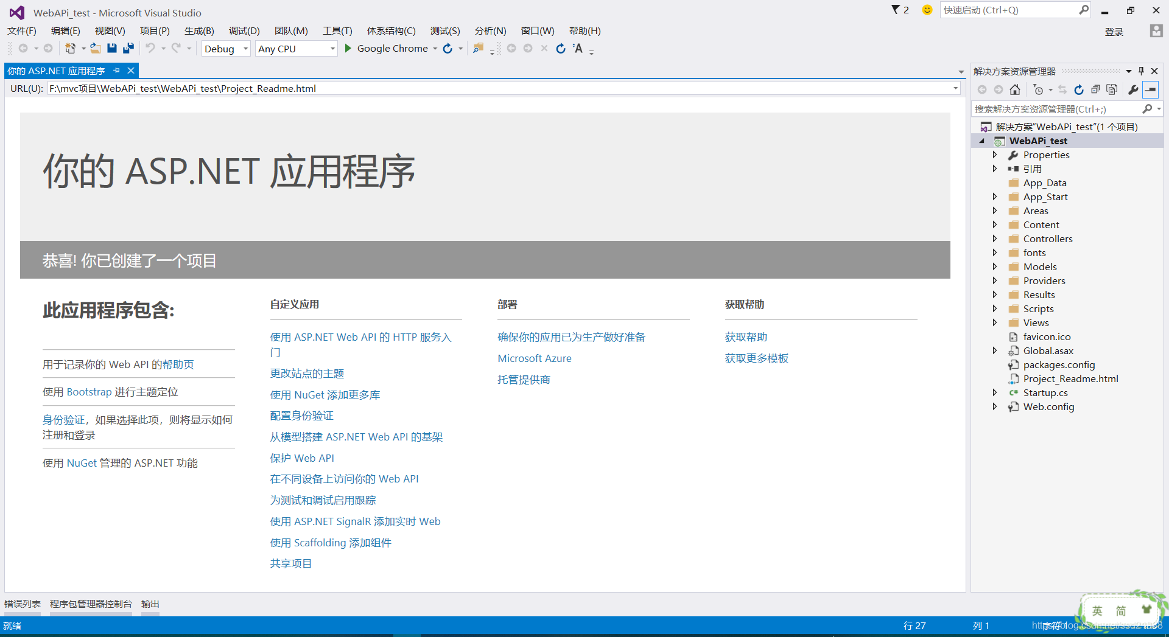Open the notifications flag icon

[x=896, y=10]
